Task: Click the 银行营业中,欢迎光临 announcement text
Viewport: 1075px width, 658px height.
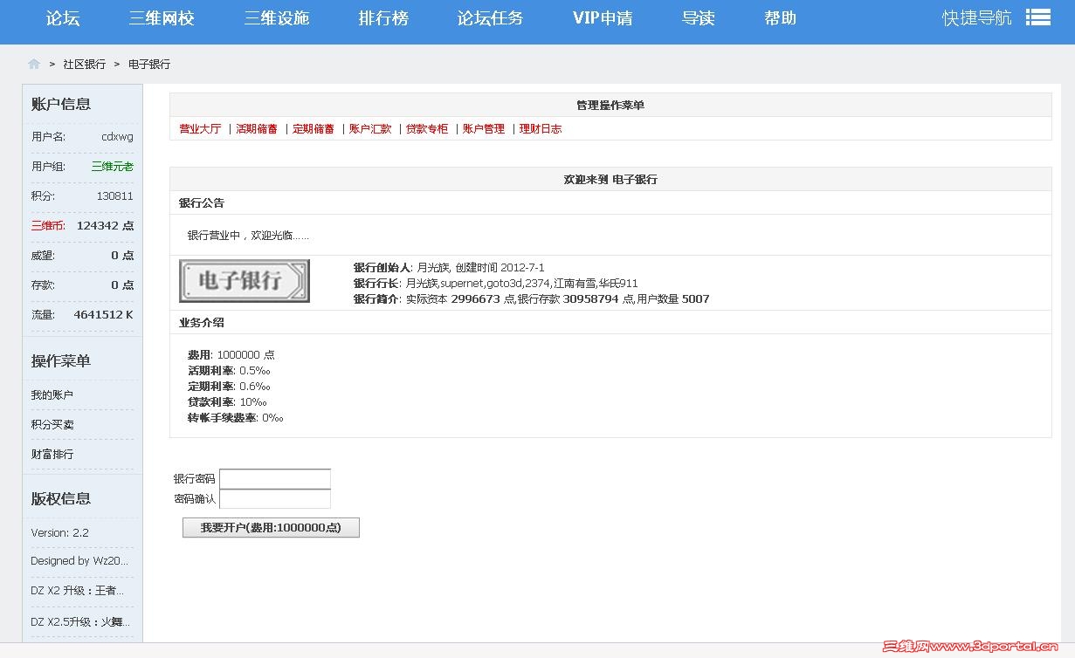Action: (x=248, y=236)
